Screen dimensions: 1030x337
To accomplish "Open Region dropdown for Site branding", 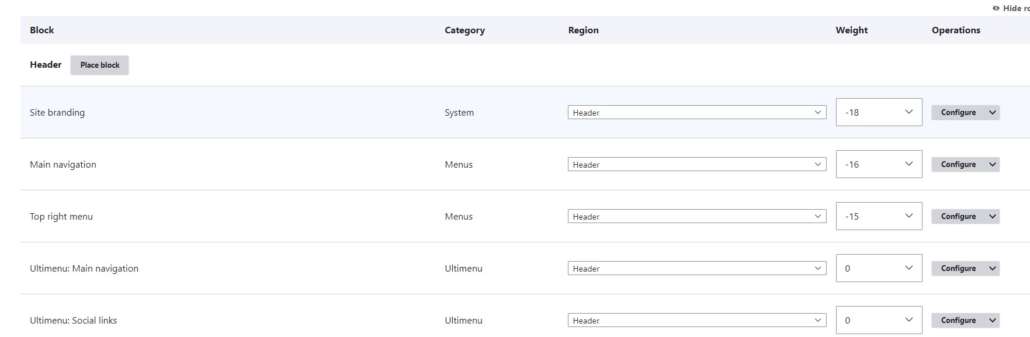I will [x=696, y=112].
